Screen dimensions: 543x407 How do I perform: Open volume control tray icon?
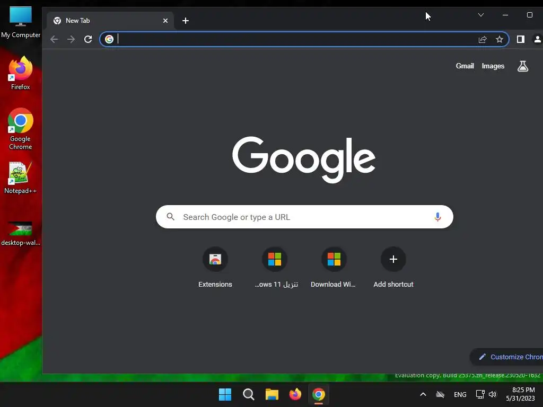point(493,394)
